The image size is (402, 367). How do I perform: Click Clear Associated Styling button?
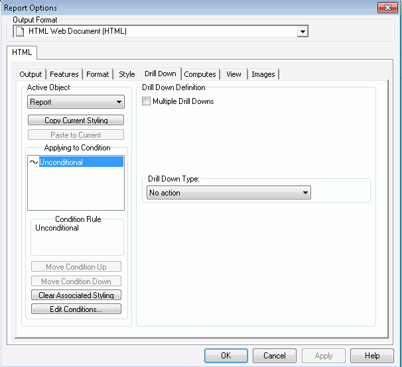(76, 295)
